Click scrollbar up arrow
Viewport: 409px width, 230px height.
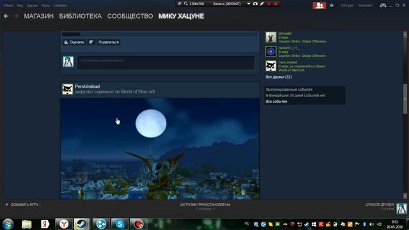[x=405, y=34]
